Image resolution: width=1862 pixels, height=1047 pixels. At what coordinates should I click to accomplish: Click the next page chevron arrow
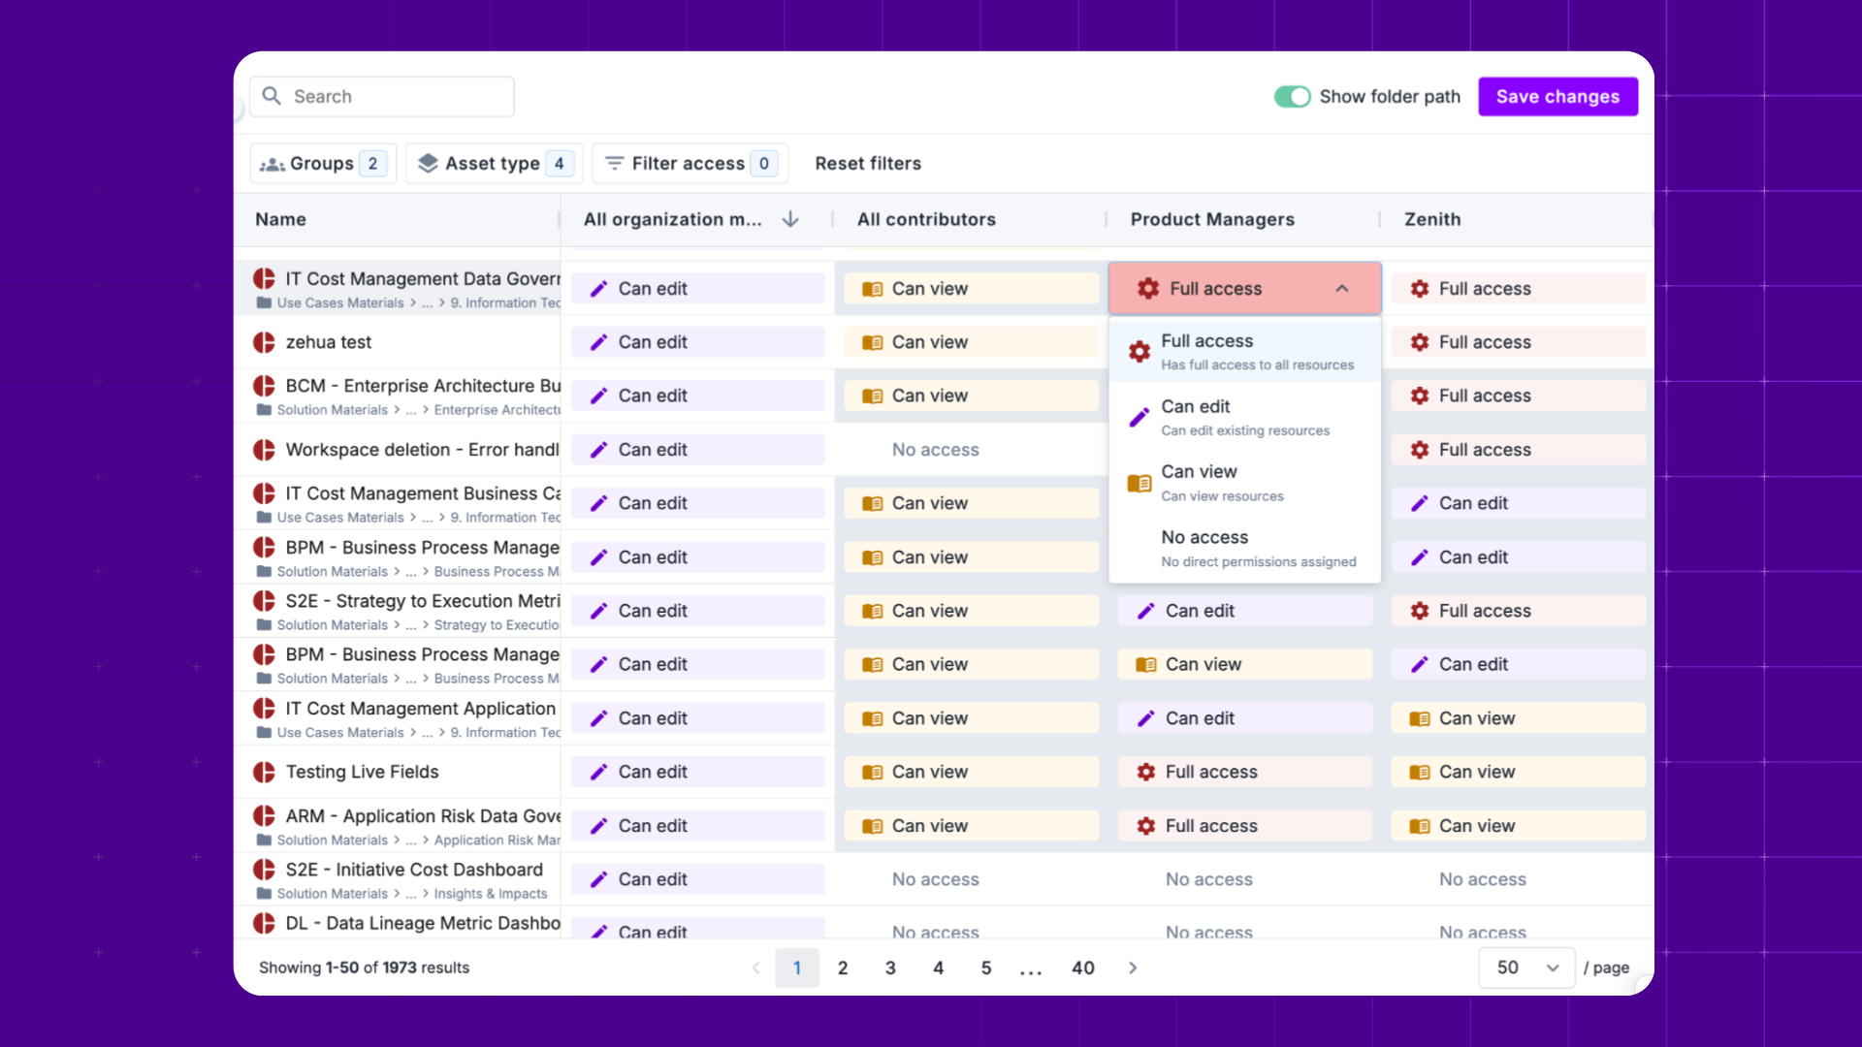(1133, 968)
